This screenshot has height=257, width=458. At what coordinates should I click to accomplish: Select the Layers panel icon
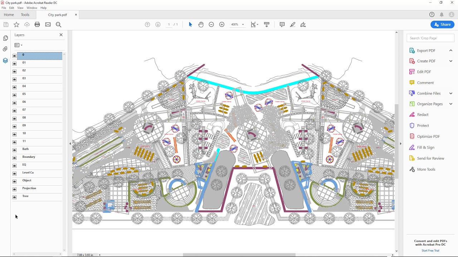coord(5,61)
